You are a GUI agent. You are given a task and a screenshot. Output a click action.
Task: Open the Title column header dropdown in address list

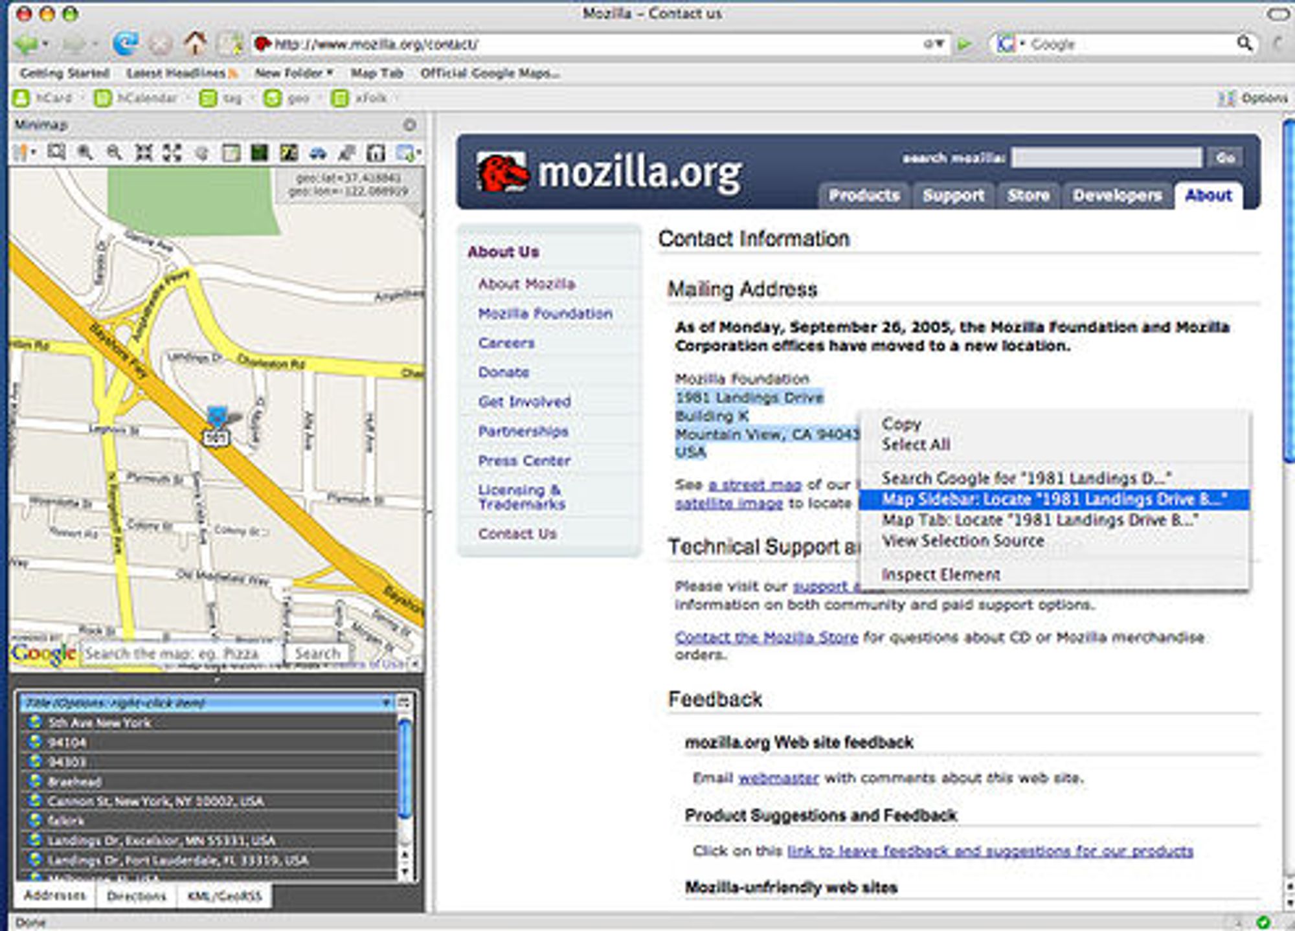click(387, 702)
